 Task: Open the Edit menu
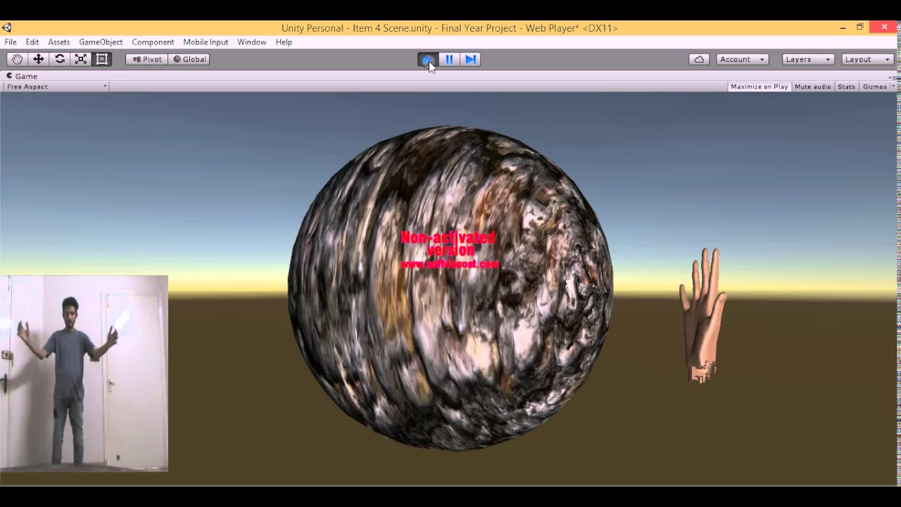32,42
